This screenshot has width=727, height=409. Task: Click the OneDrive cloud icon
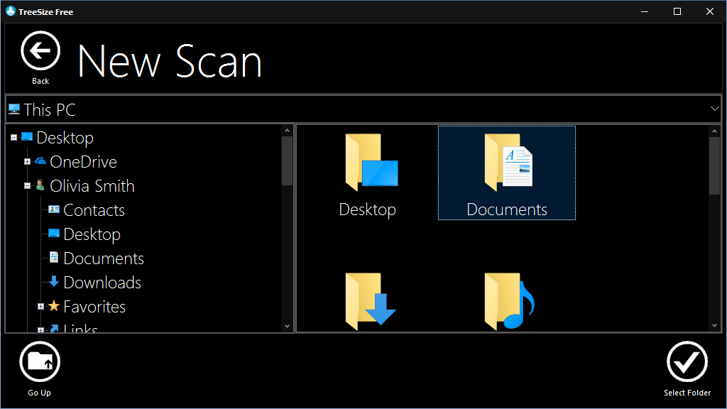40,161
